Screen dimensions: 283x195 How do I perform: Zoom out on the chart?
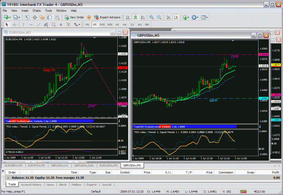click(x=159, y=17)
